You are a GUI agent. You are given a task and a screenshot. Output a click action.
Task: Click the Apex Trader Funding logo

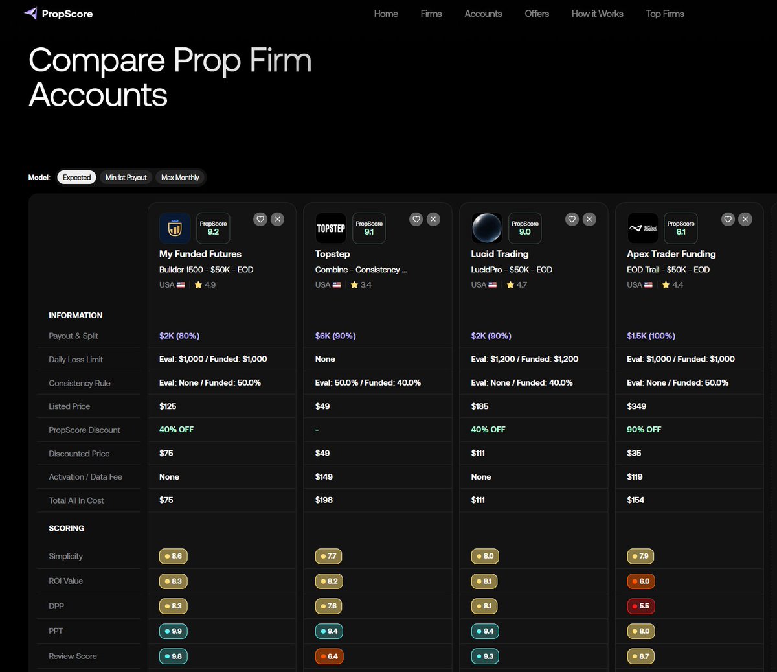click(x=642, y=228)
